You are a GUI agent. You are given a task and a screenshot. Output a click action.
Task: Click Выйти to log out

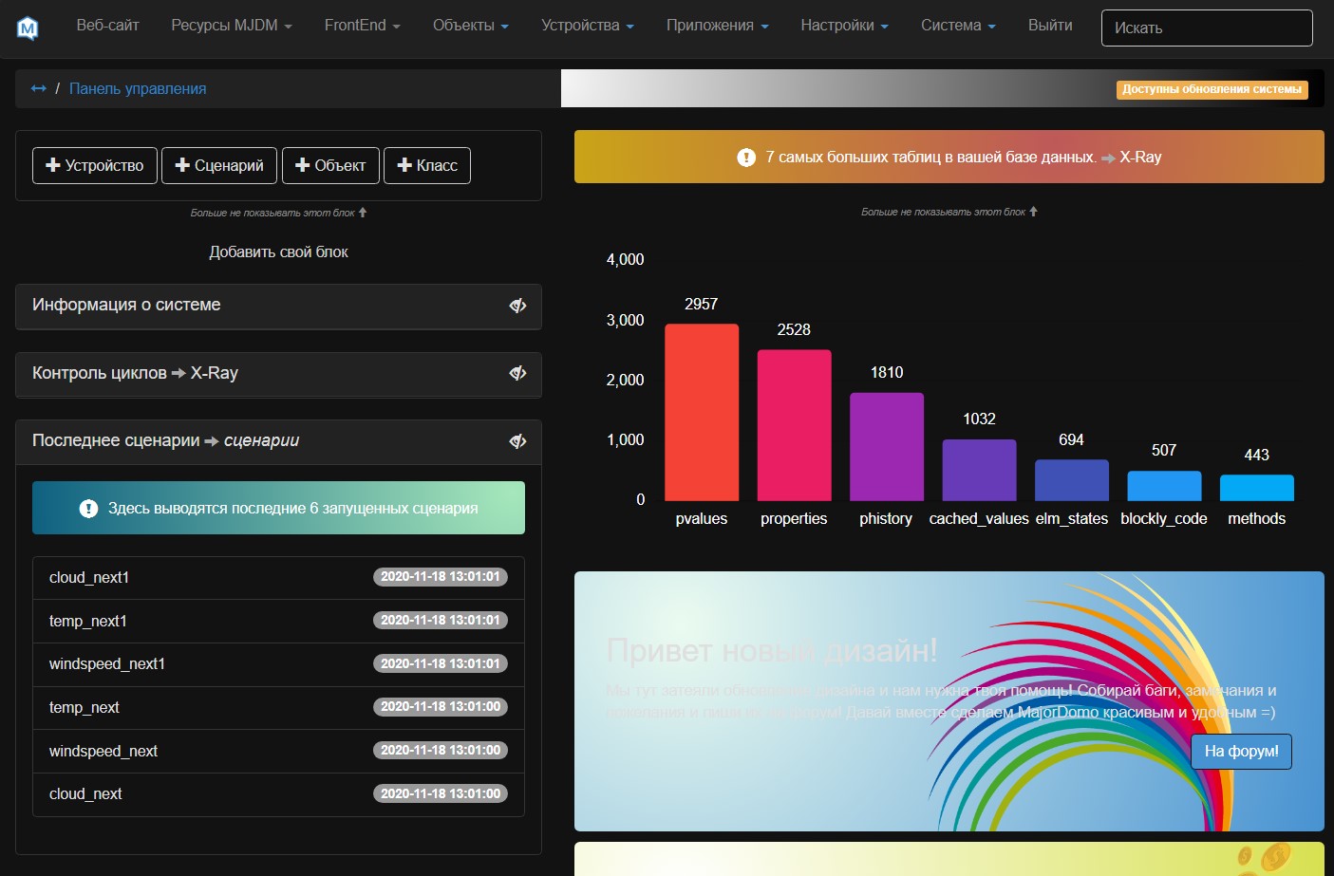1050,26
